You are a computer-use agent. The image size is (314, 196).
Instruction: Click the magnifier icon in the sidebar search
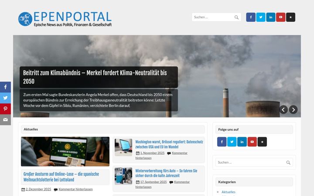pos(288,162)
